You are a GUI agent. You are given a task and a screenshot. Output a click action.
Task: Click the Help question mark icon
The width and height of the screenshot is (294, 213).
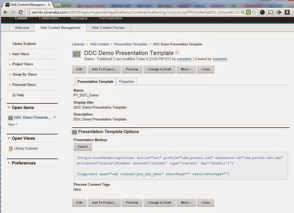pos(14,95)
